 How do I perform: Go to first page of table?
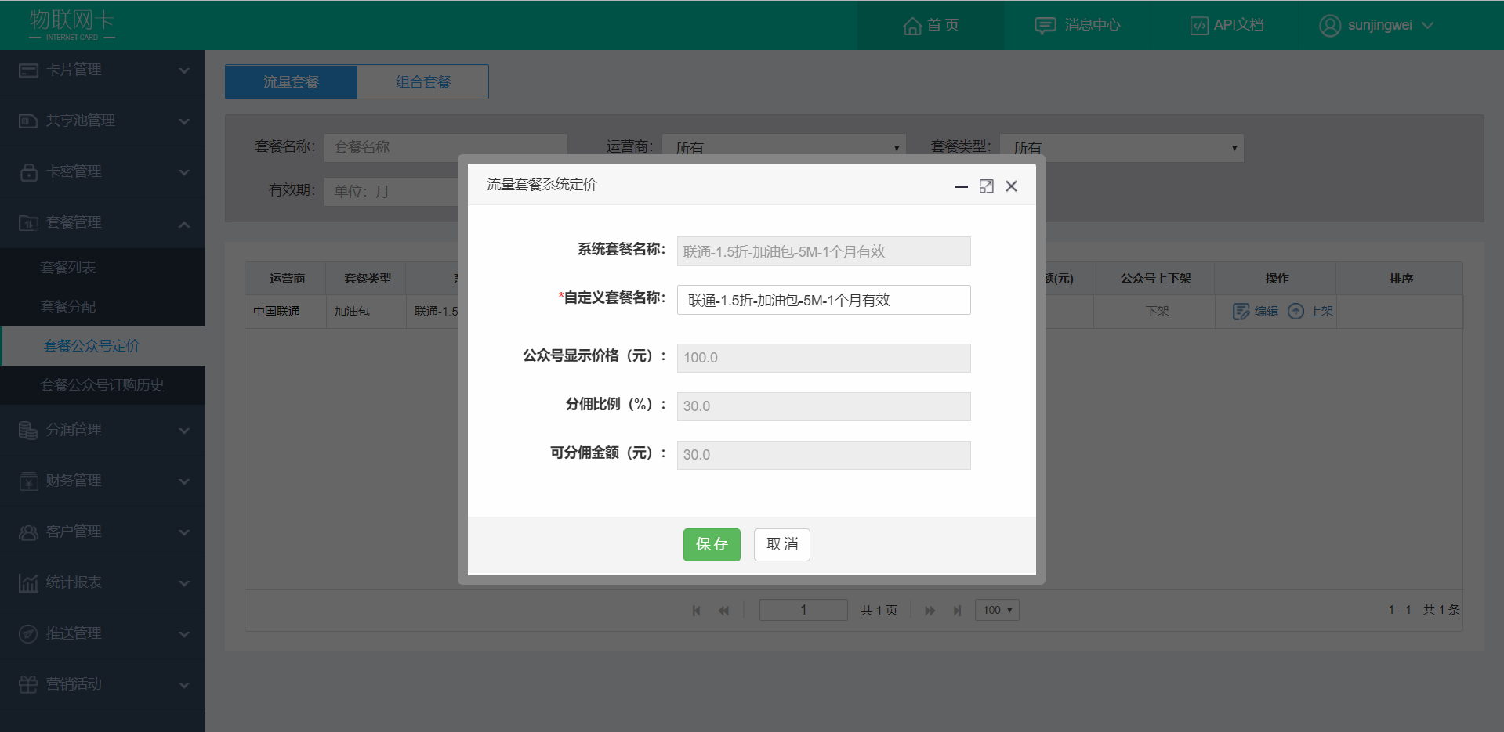pos(696,611)
